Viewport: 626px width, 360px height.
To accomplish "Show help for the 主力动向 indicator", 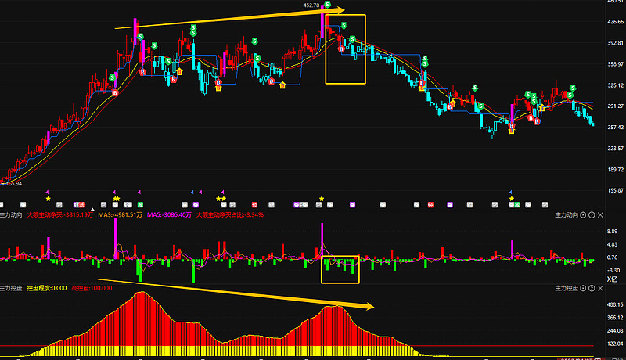I will tap(592, 215).
